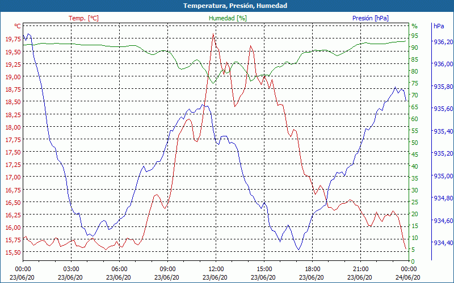This screenshot has height=283, width=454.
Task: Click humidity axis value 95
Action: 415,36
